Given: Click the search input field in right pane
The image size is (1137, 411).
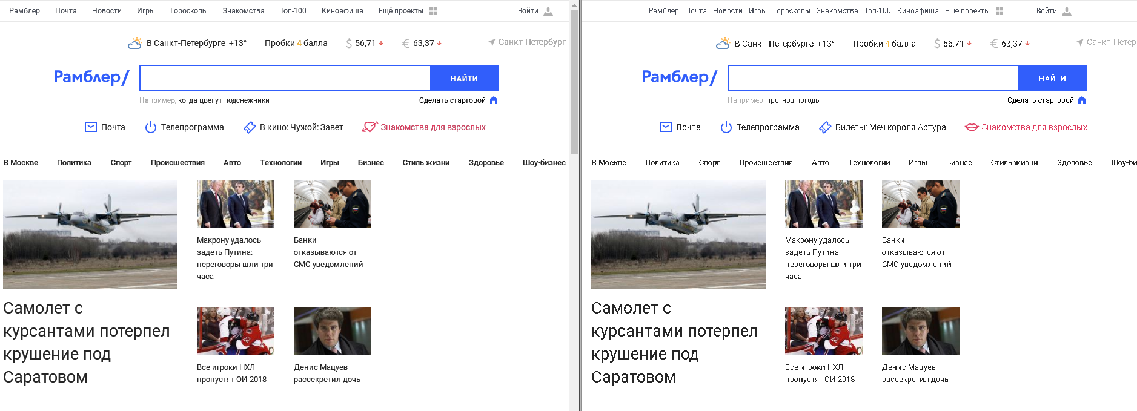Looking at the screenshot, I should pyautogui.click(x=873, y=78).
